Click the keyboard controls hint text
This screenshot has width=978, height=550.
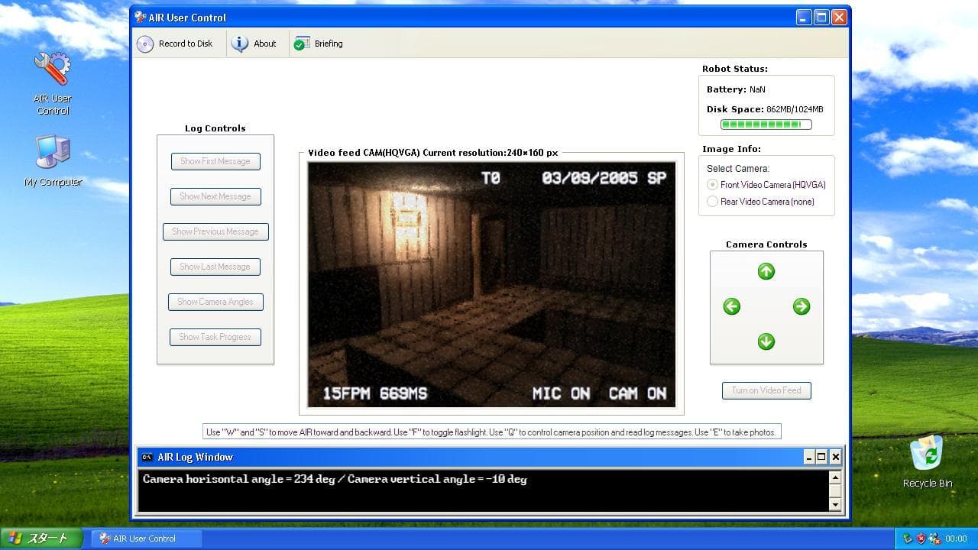pyautogui.click(x=491, y=432)
